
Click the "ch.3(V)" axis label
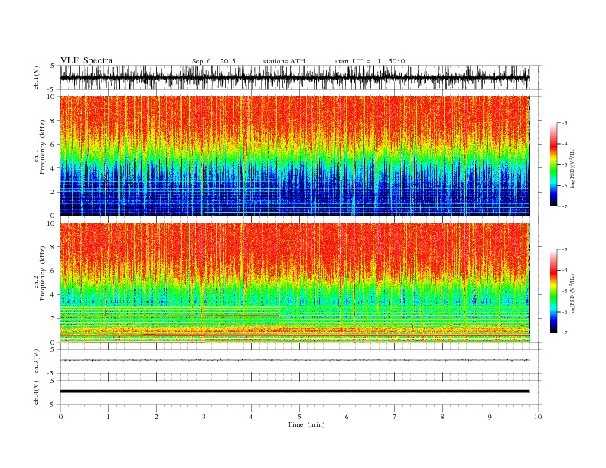click(36, 362)
